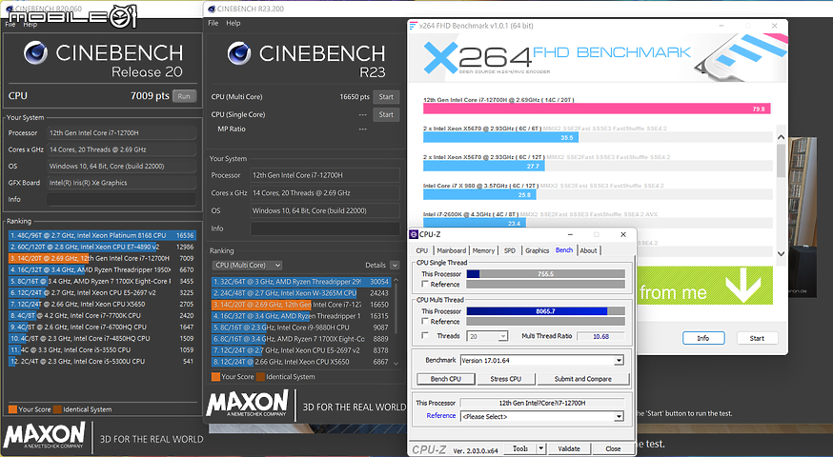Switch to the SPD tab in CPU-Z
Image resolution: width=833 pixels, height=457 pixels.
pyautogui.click(x=510, y=250)
